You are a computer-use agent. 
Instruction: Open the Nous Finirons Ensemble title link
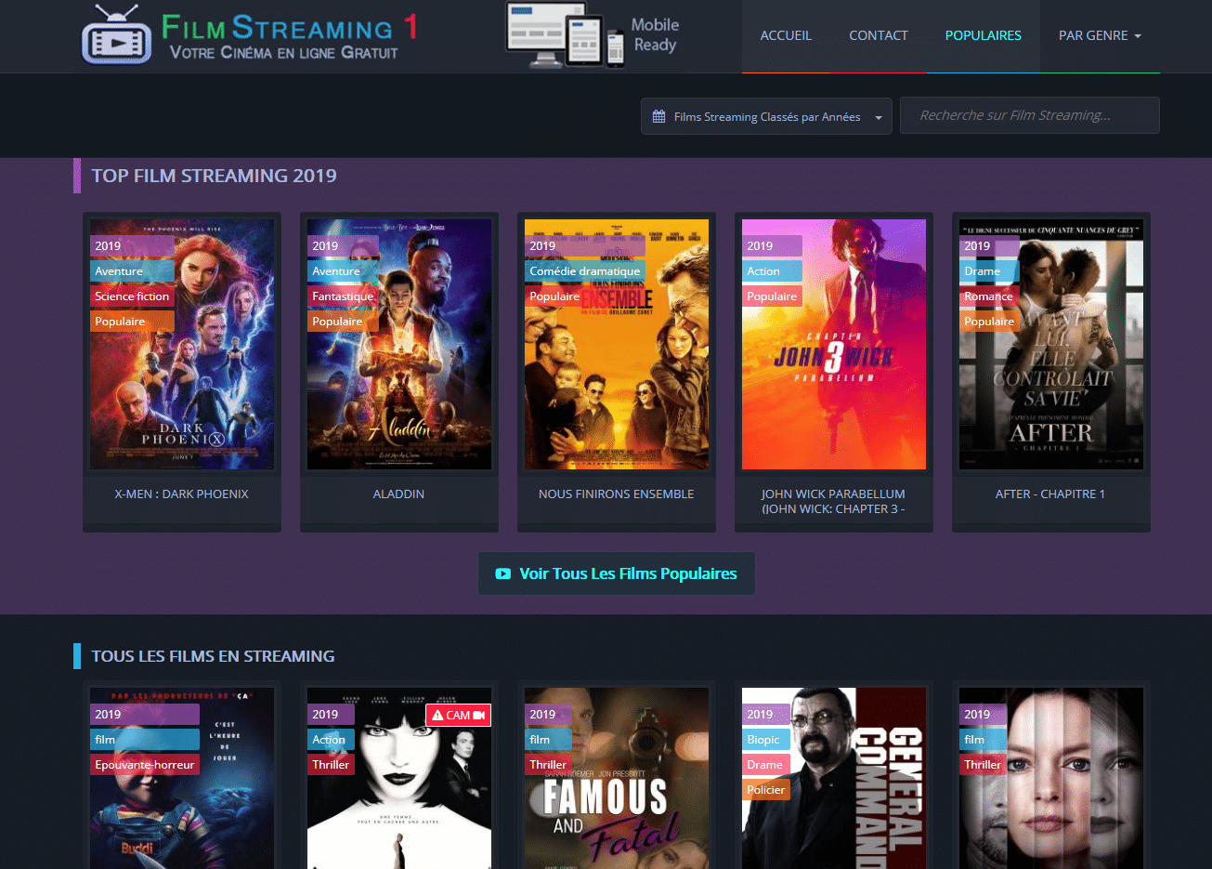(616, 494)
